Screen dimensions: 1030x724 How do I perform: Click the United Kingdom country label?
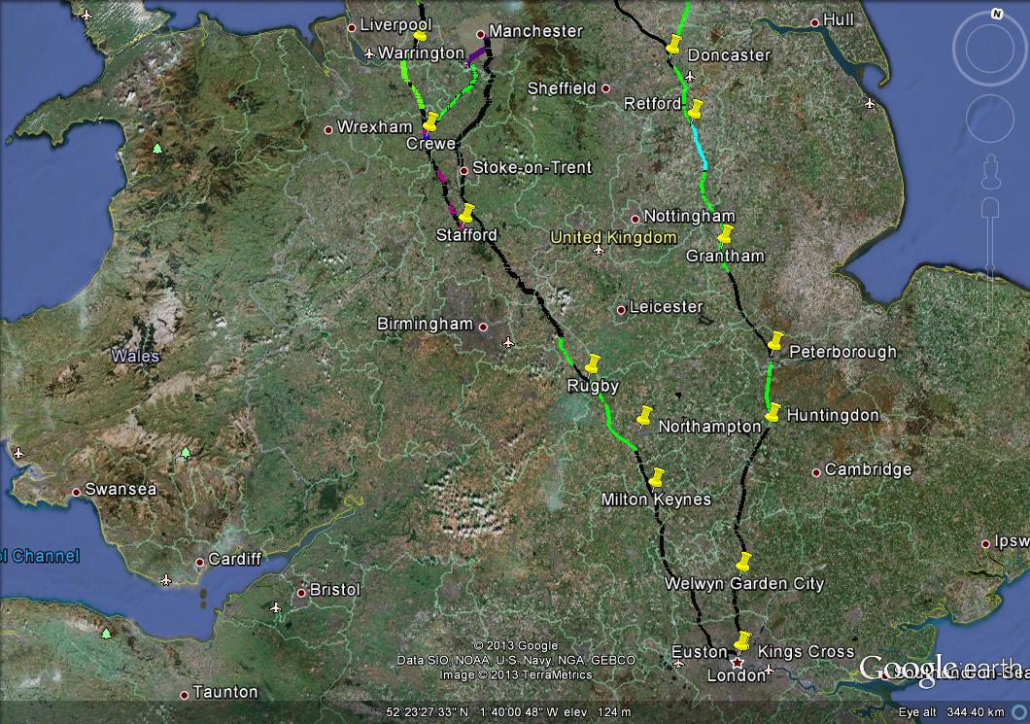tap(612, 236)
